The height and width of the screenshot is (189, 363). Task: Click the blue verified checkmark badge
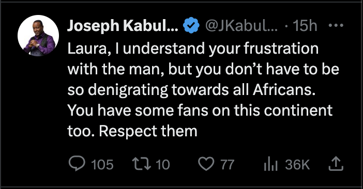point(191,25)
